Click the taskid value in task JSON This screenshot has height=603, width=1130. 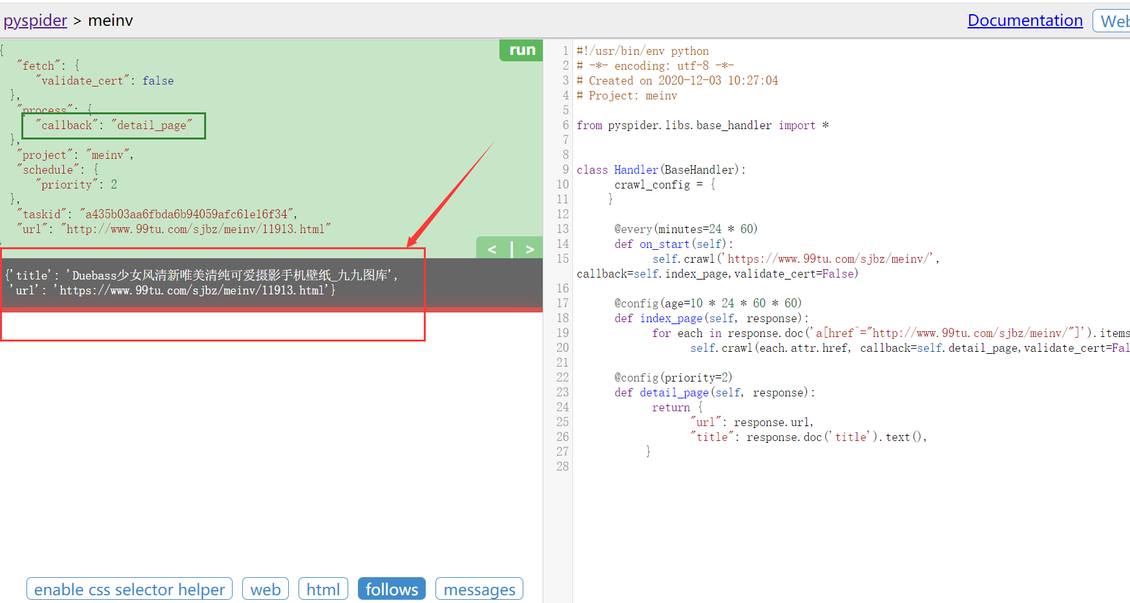tap(188, 214)
